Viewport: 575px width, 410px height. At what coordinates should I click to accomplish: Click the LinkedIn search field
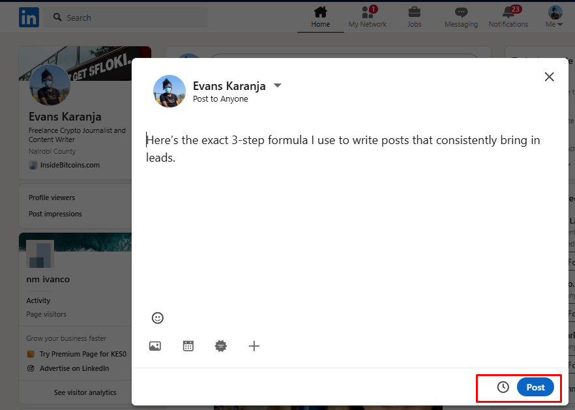pyautogui.click(x=130, y=18)
